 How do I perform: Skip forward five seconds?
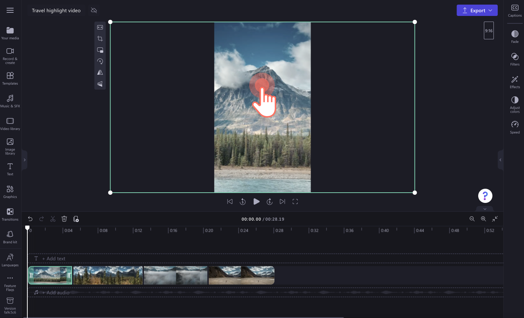point(269,201)
